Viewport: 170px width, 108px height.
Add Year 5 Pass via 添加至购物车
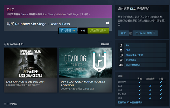pos(98,31)
